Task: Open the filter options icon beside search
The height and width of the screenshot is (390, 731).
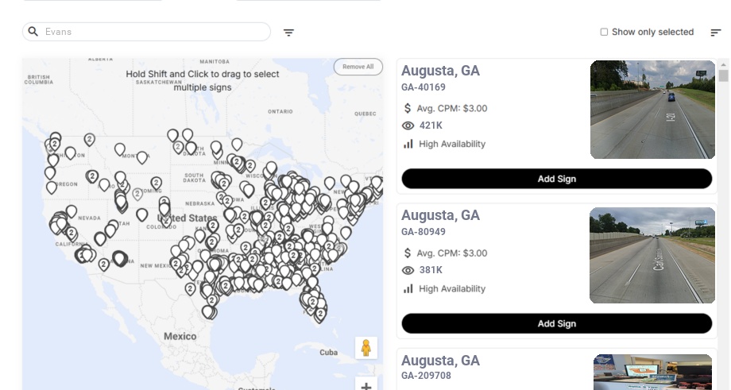Action: pos(289,33)
